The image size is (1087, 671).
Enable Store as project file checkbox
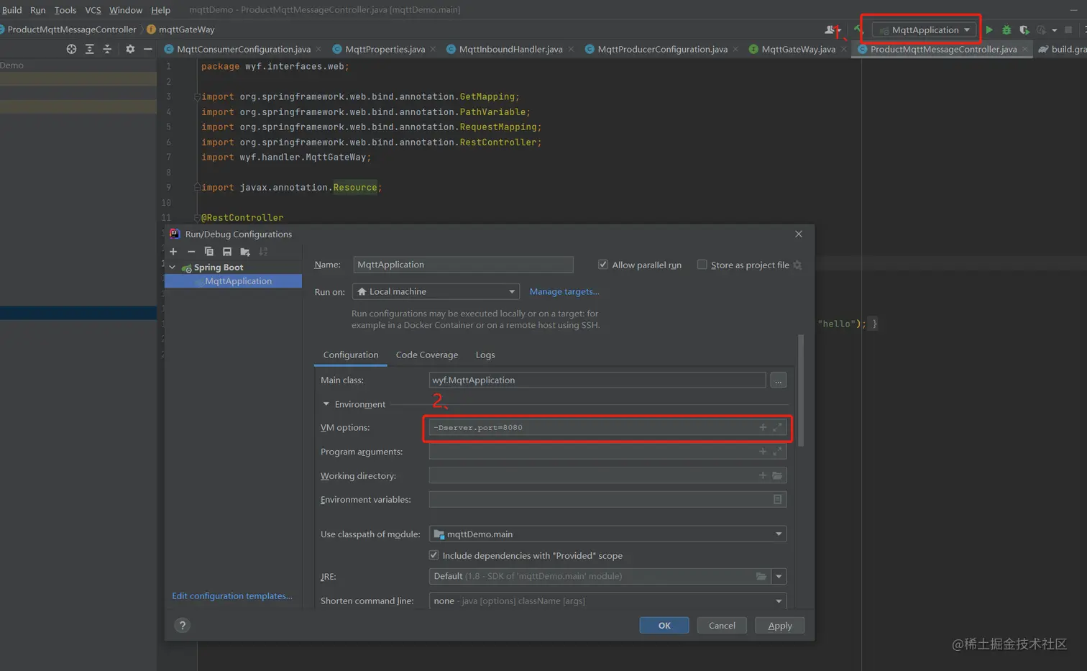click(x=702, y=265)
